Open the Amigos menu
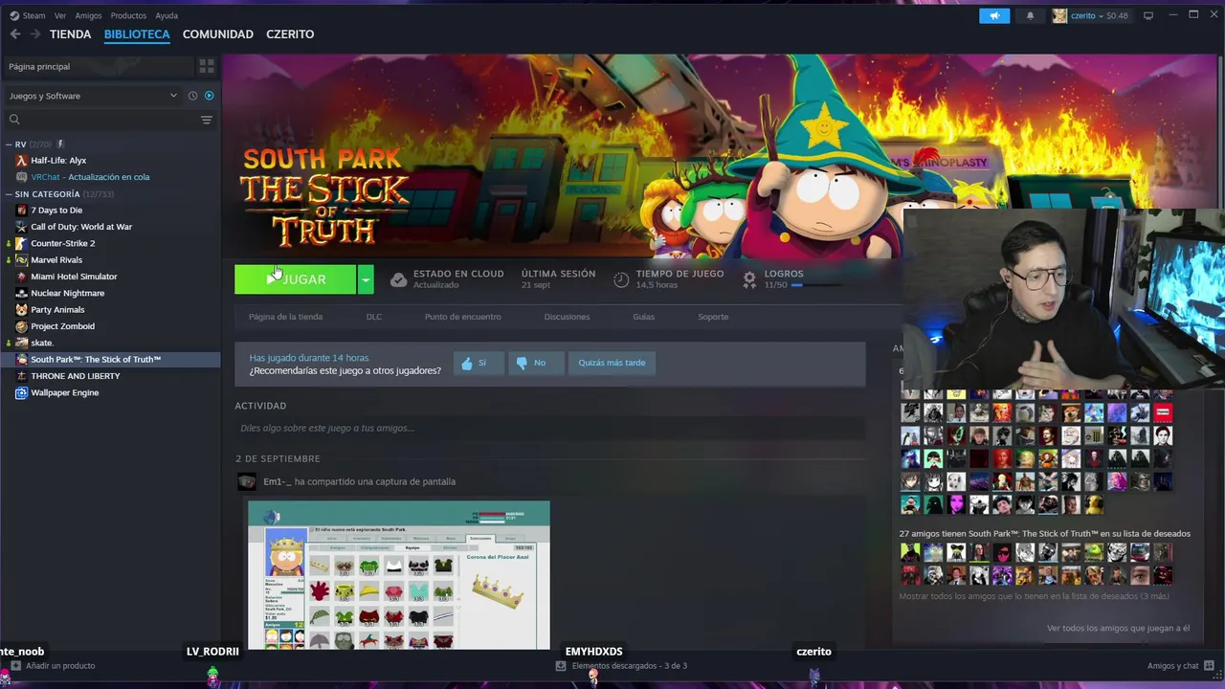Screen dimensions: 1225x689 coord(88,15)
